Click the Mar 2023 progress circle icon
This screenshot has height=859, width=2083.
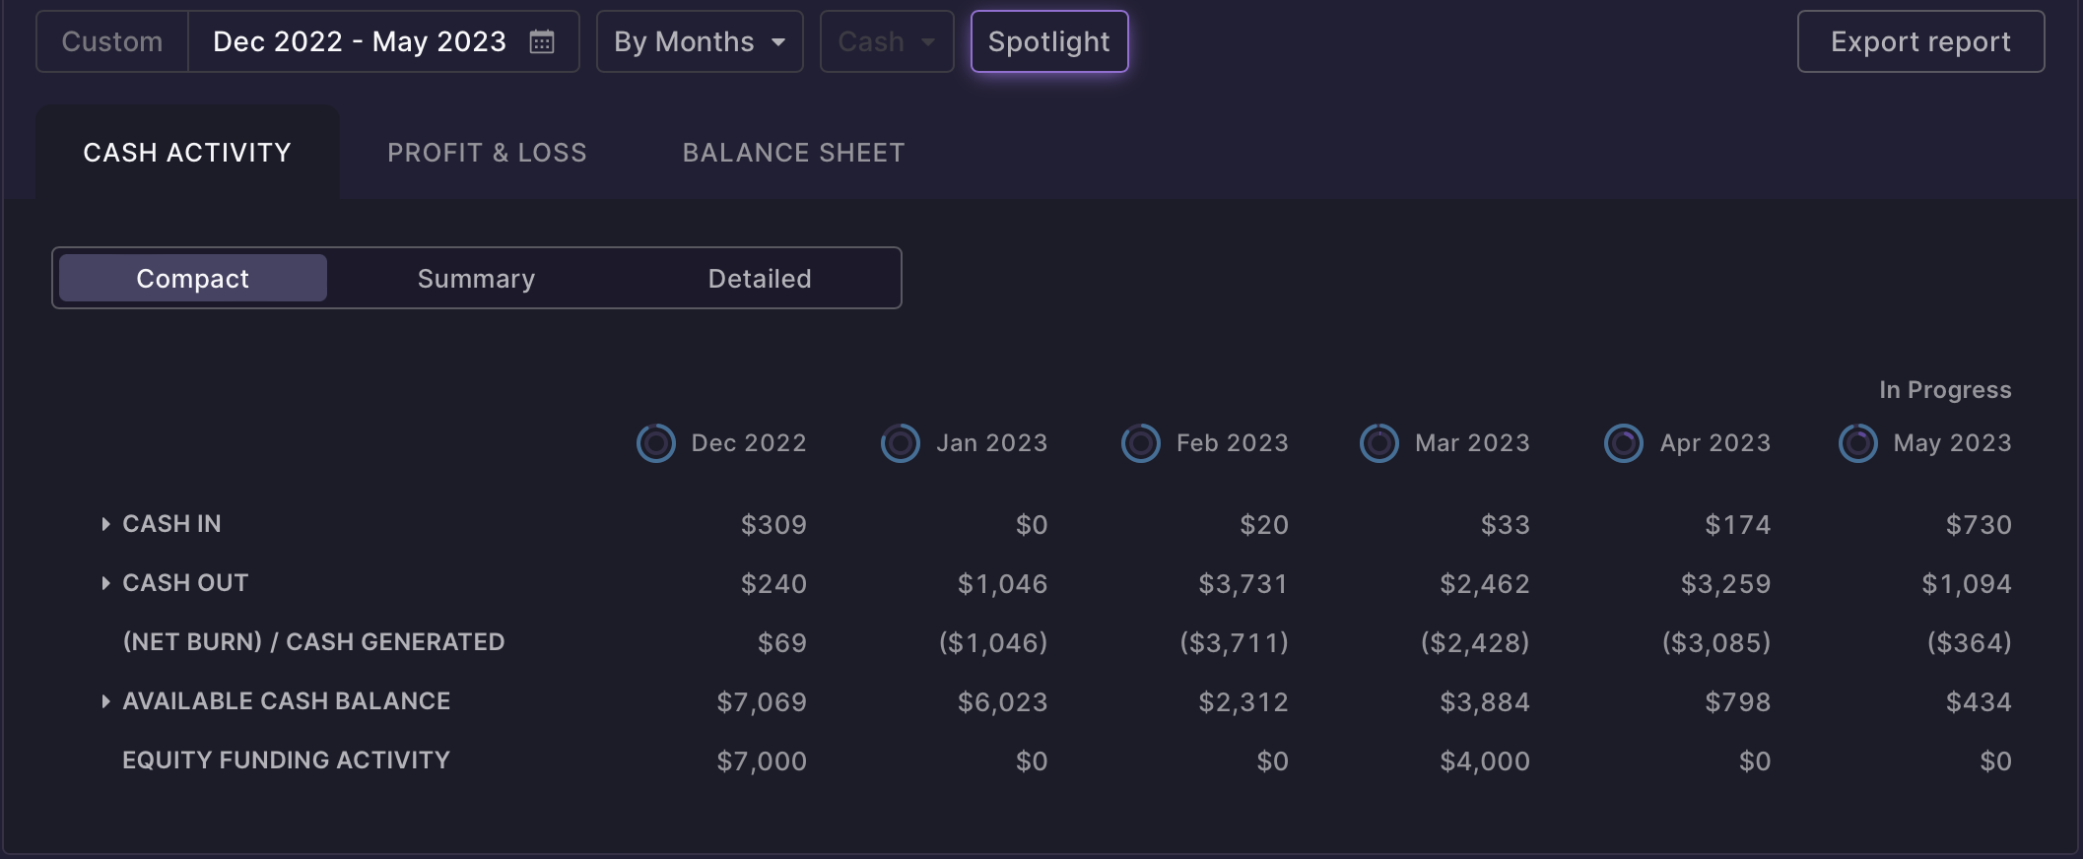click(x=1378, y=443)
